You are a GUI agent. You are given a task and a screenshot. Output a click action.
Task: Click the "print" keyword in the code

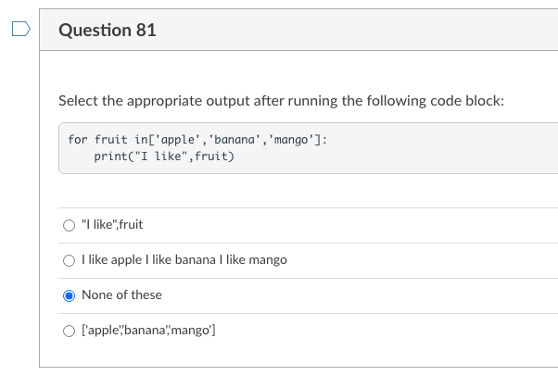tap(110, 156)
